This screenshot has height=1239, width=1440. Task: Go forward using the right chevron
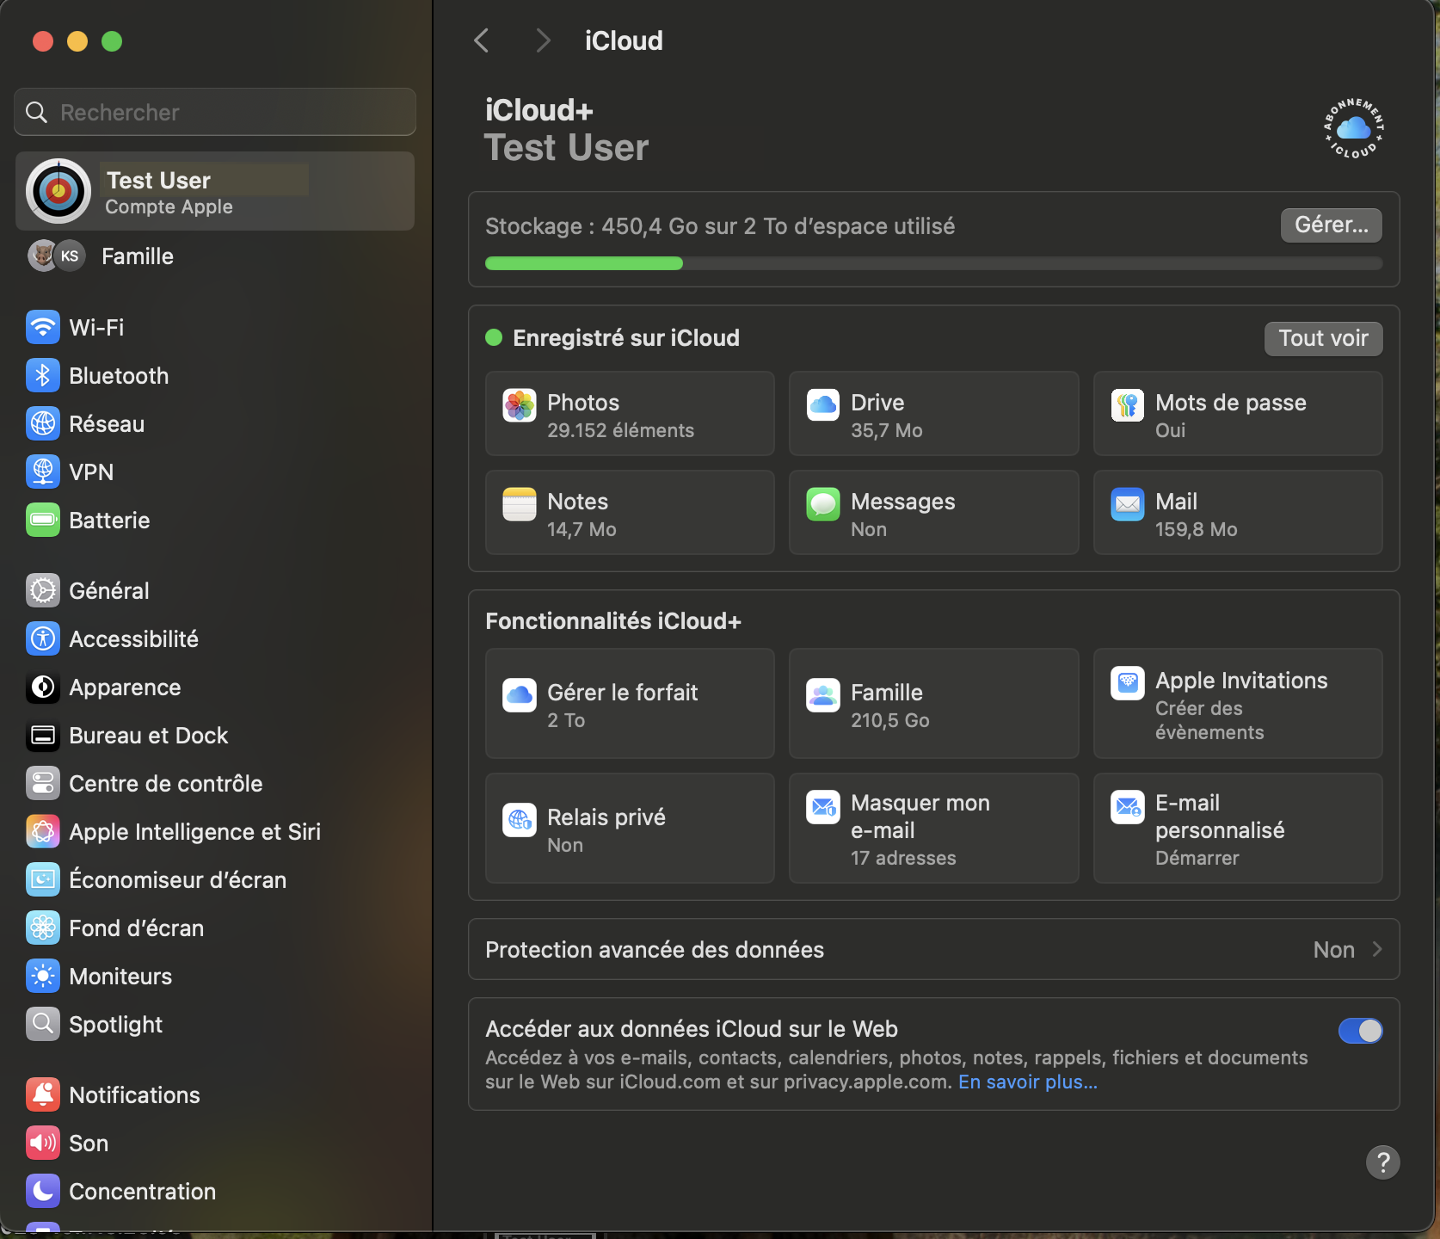click(x=542, y=40)
